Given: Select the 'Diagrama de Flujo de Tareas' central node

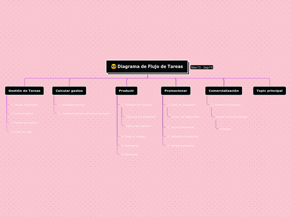Looking at the screenshot, I should pyautogui.click(x=147, y=66).
